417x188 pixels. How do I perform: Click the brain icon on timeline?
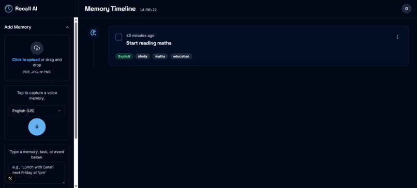tap(93, 33)
